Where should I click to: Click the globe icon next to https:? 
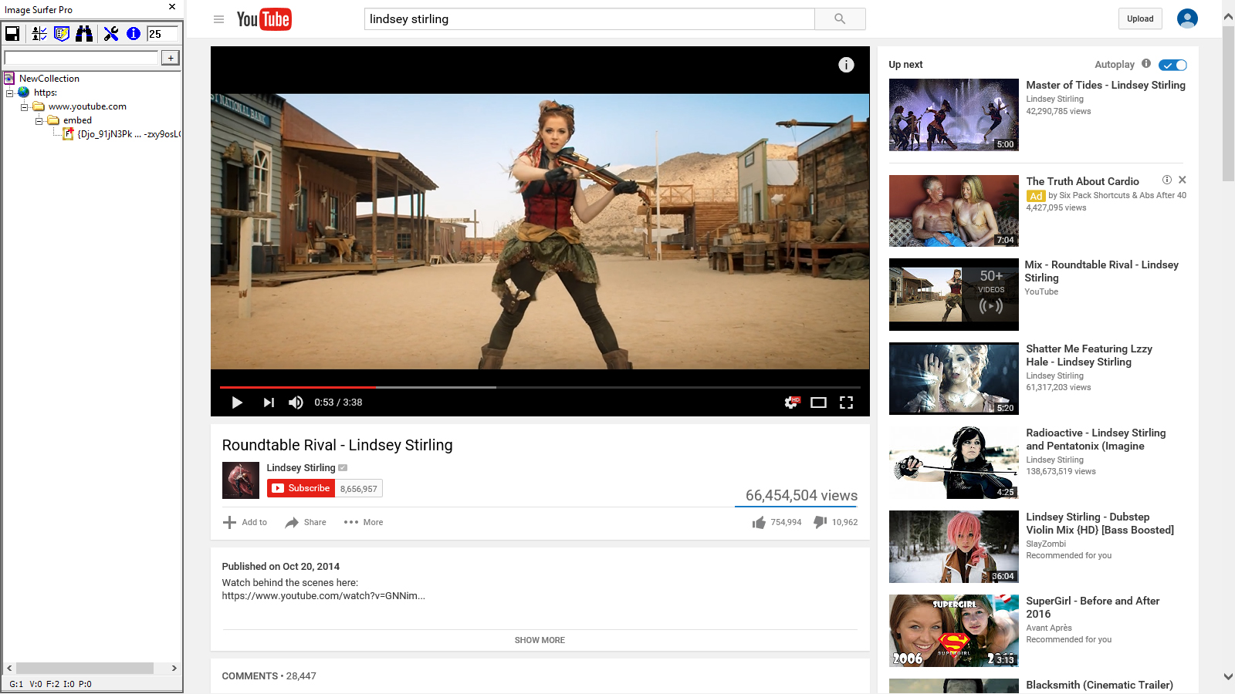(24, 92)
